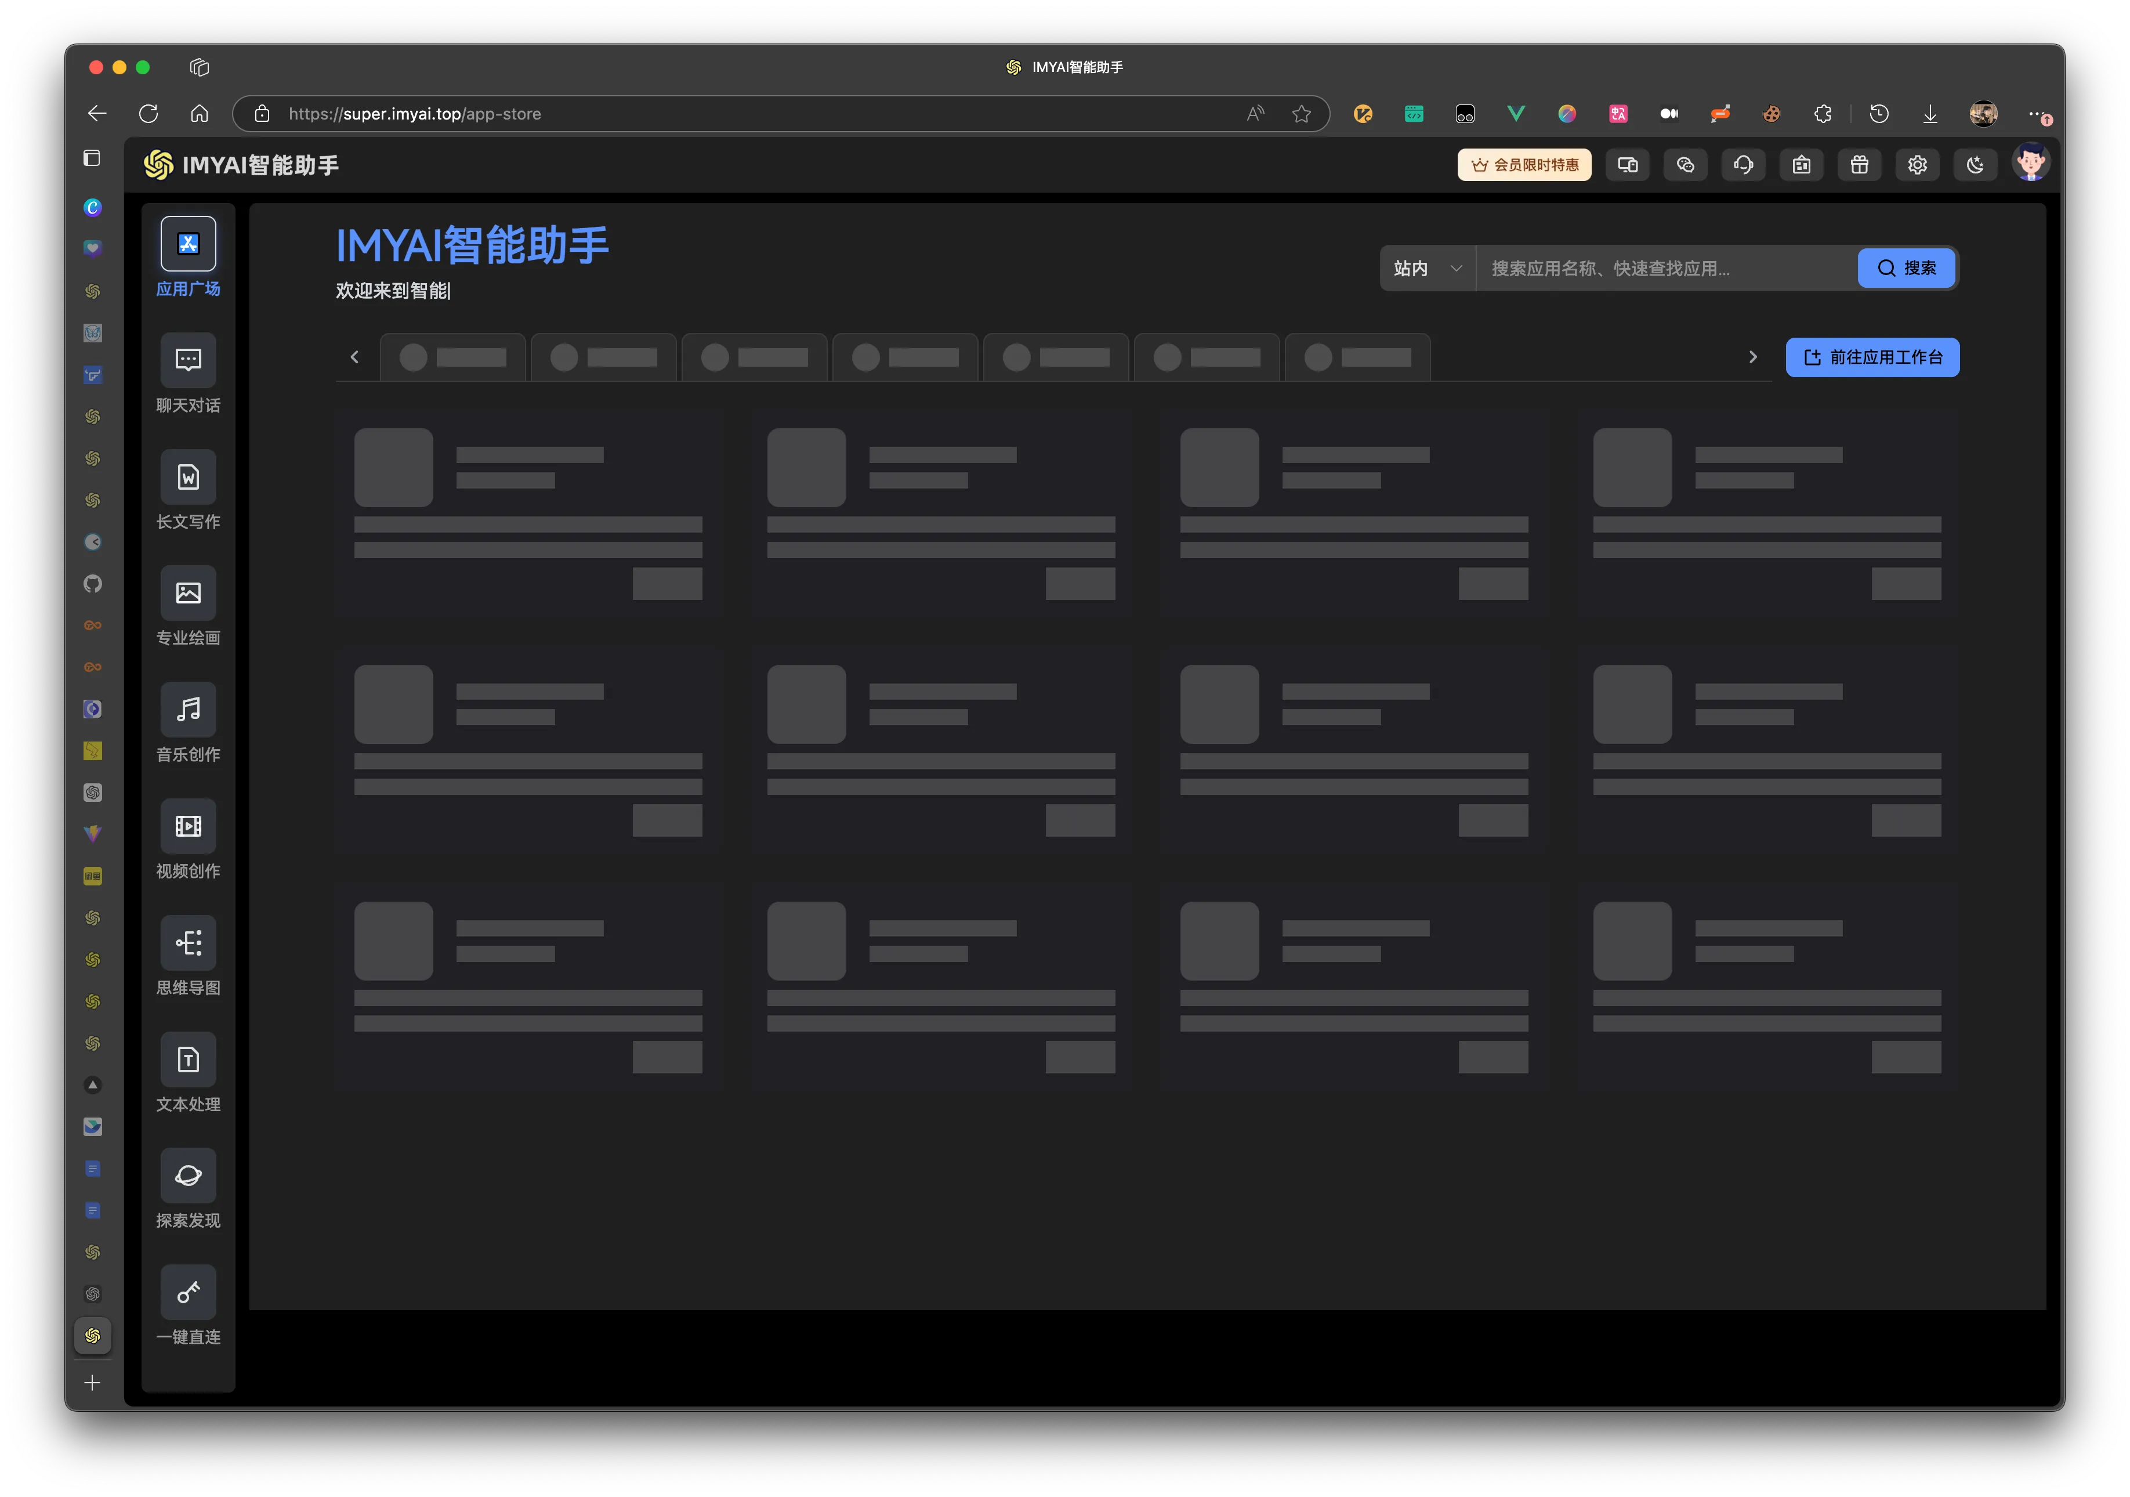
Task: Click the translate extension icon
Action: click(x=1618, y=113)
